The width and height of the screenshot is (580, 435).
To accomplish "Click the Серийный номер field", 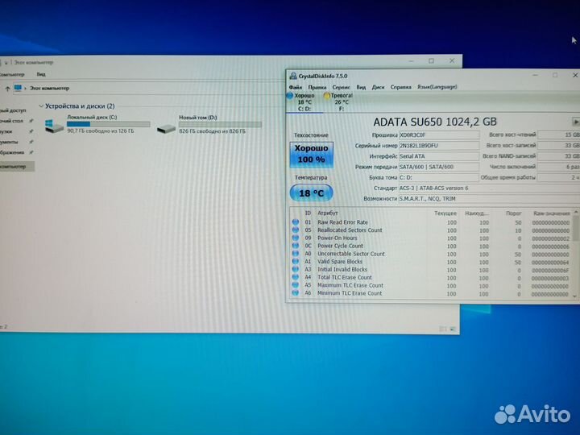I will (x=439, y=146).
